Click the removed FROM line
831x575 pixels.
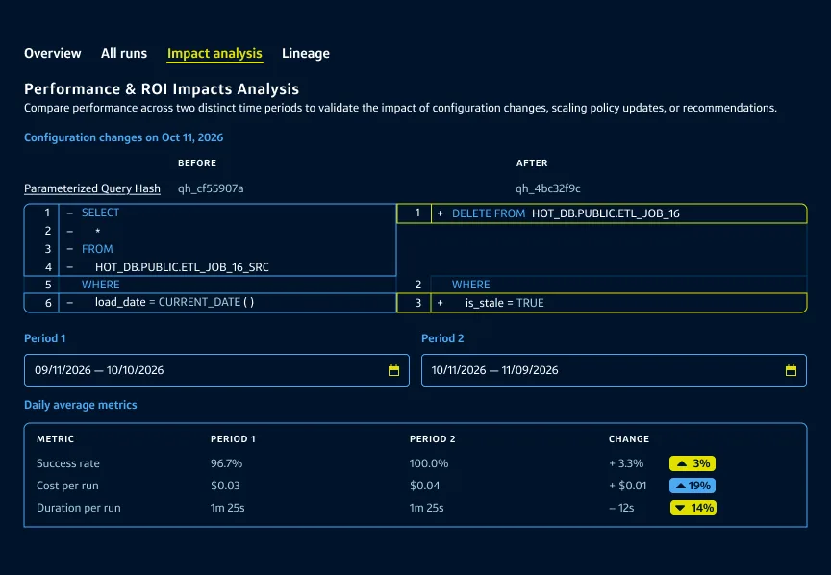(x=211, y=249)
